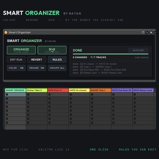The height and width of the screenshot is (159, 159).
Task: Click last-row stop square in Guitar Take 3 track
Action: coord(28,123)
